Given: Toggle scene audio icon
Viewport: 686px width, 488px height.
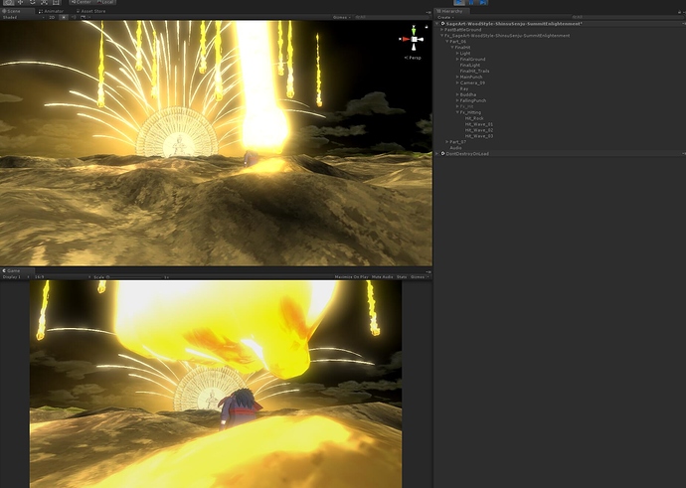Looking at the screenshot, I should 74,18.
